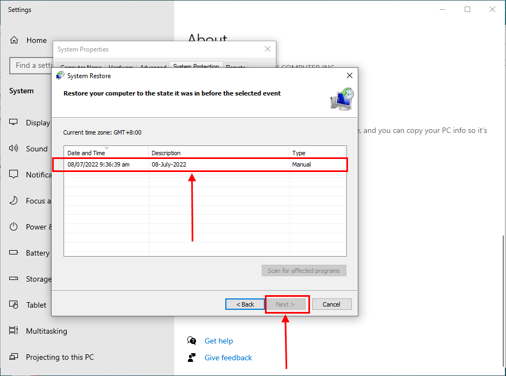Click the Display monitor icon in the sidebar

(13, 122)
